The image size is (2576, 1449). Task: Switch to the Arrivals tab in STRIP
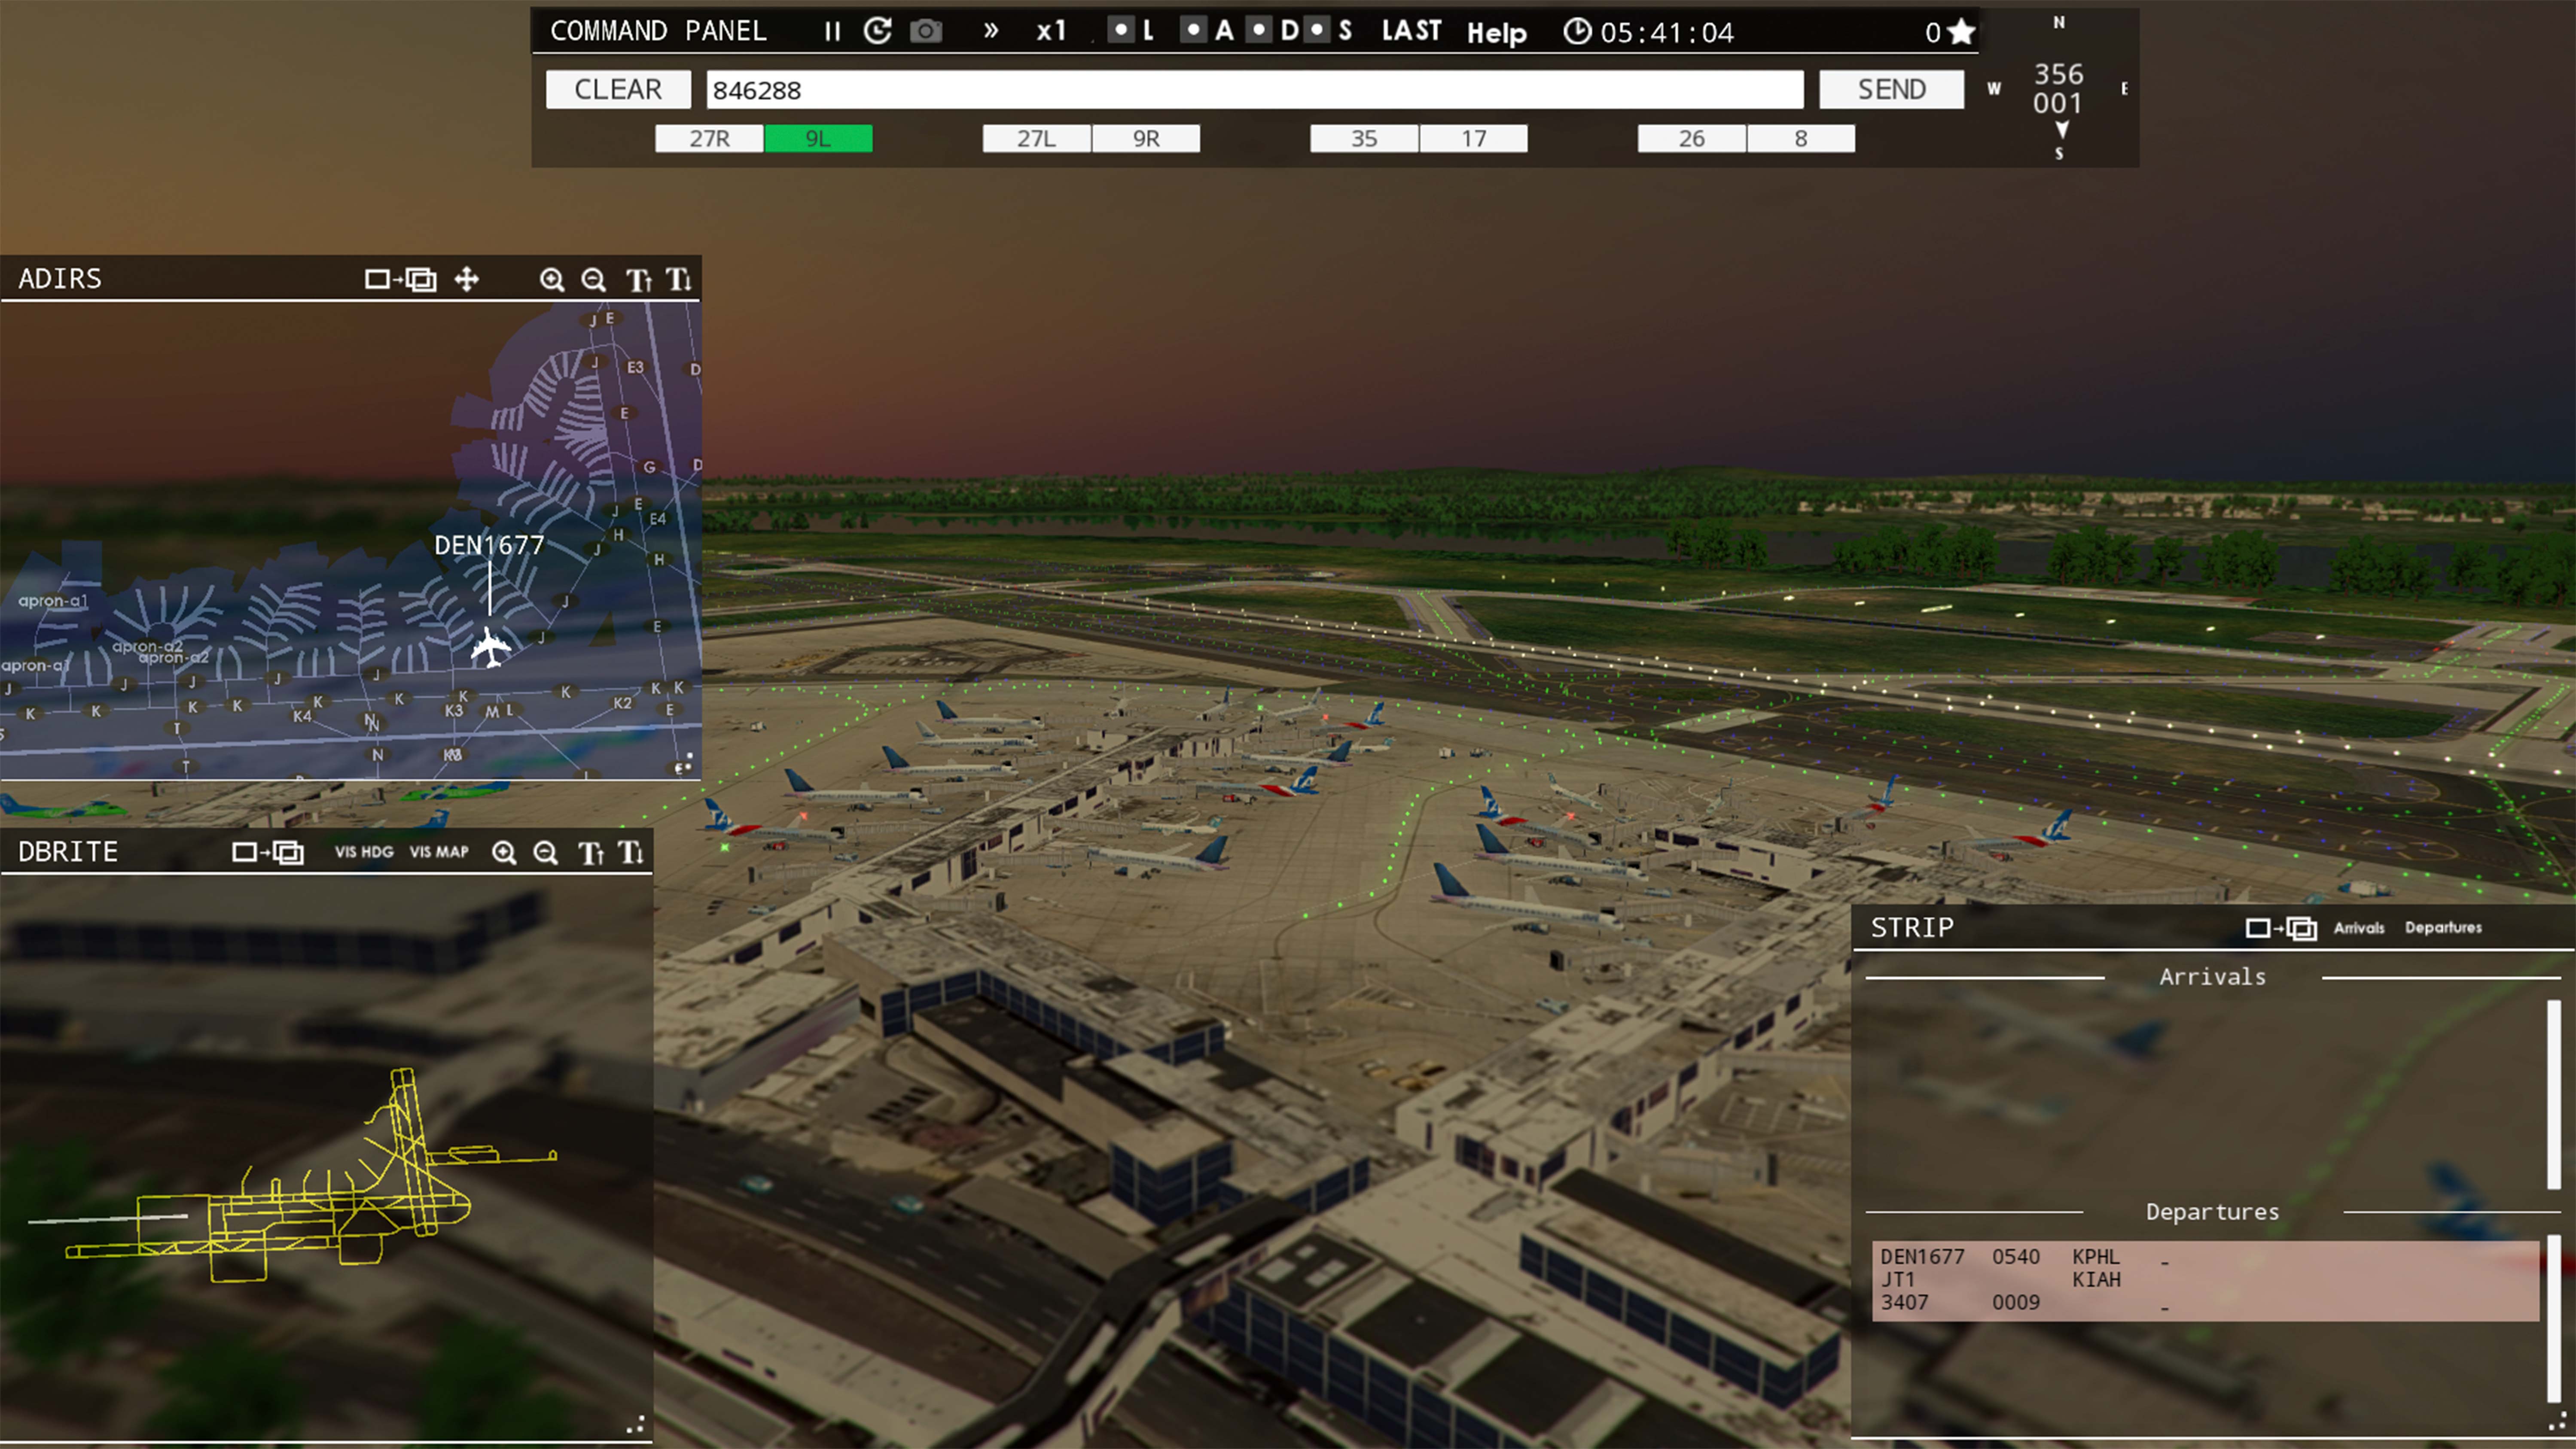pyautogui.click(x=2359, y=928)
